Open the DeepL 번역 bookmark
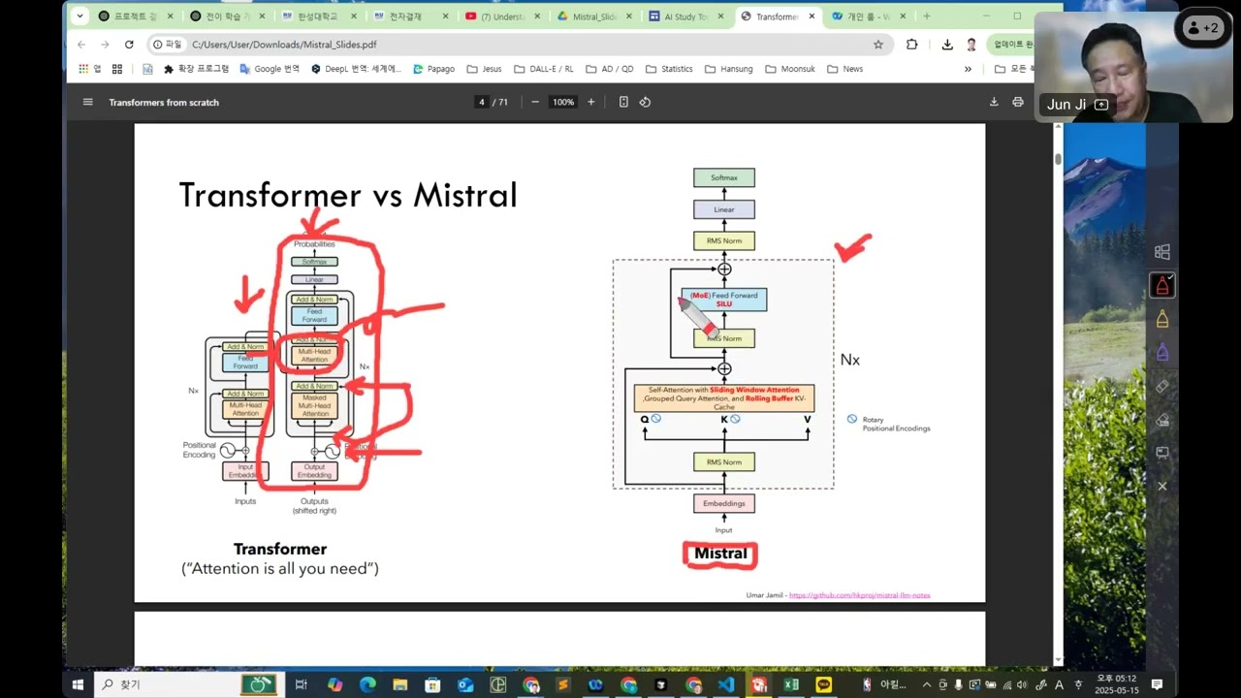1241x698 pixels. (x=356, y=69)
